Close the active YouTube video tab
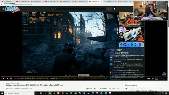This screenshot has height=95, width=169. point(101,2)
